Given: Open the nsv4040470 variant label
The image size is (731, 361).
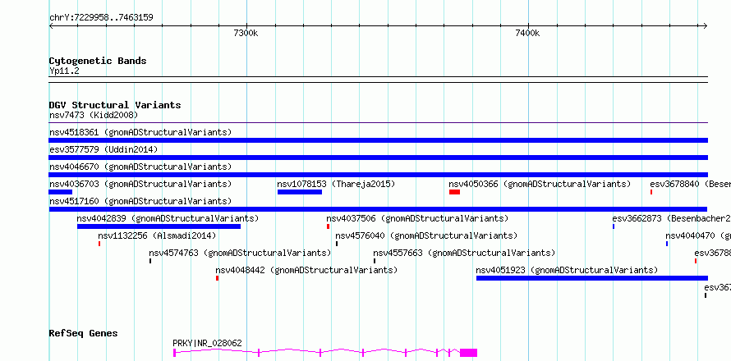Looking at the screenshot, I should tap(698, 235).
